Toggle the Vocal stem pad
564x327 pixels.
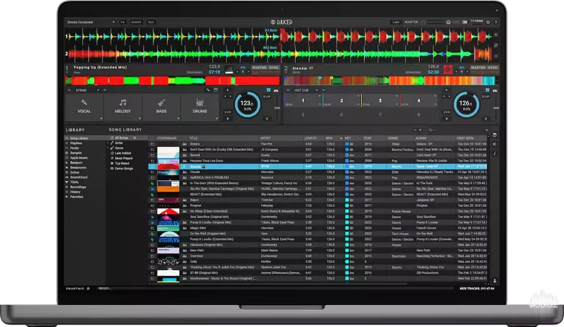click(84, 107)
